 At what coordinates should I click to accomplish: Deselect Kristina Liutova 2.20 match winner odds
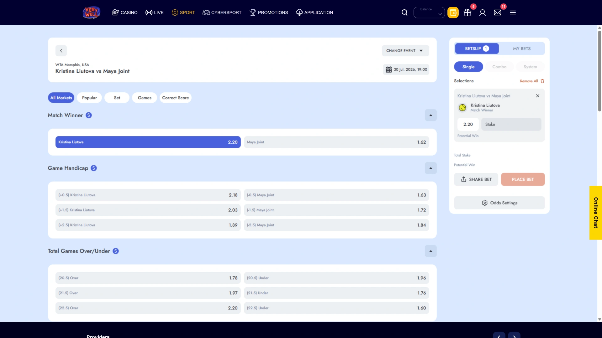[148, 142]
